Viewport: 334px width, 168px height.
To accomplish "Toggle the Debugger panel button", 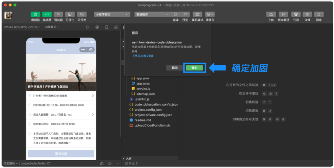I will 58,15.
